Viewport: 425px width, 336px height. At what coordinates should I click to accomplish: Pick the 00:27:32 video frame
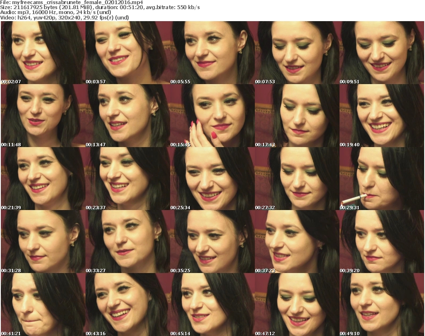[x=297, y=179]
